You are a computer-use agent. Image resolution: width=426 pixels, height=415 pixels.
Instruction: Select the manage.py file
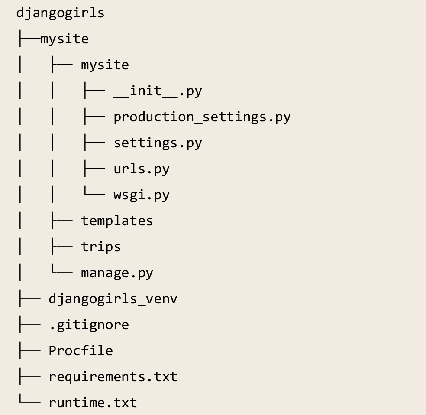tap(117, 273)
